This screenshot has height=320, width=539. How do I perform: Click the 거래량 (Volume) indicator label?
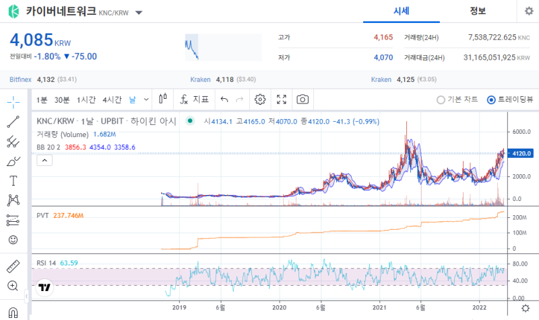[x=63, y=134]
